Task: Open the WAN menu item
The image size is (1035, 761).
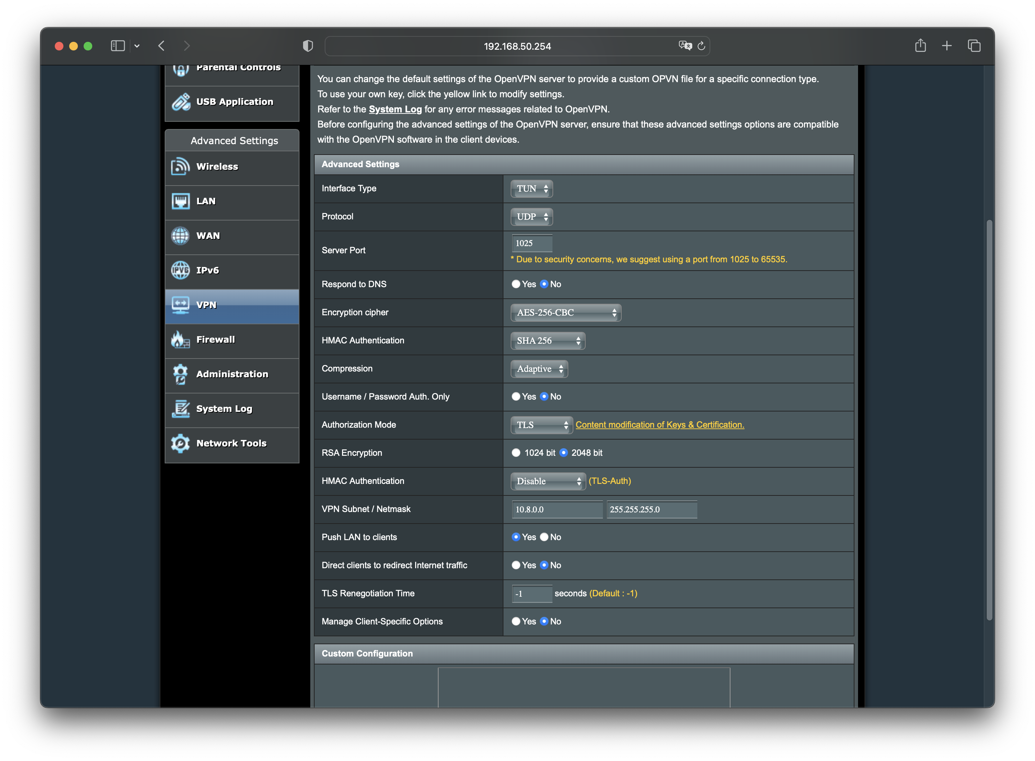Action: [208, 236]
